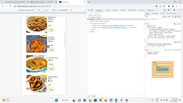Expand the head element node
The width and height of the screenshot is (183, 103).
coord(89,17)
